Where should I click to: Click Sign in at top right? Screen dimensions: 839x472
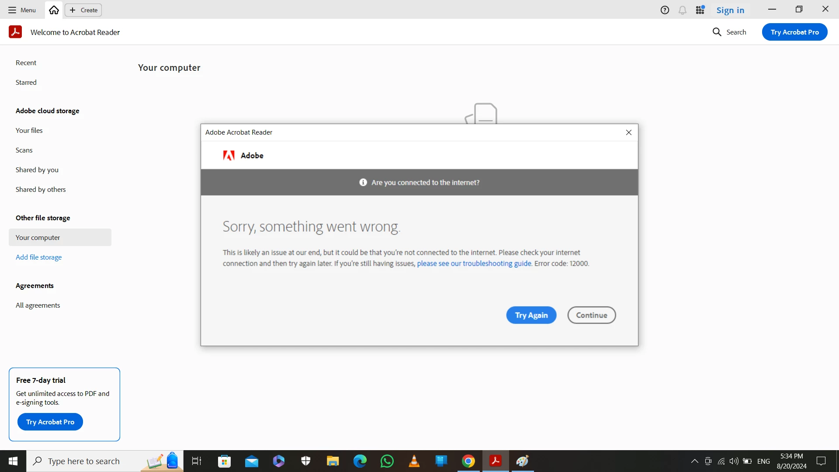(x=730, y=10)
